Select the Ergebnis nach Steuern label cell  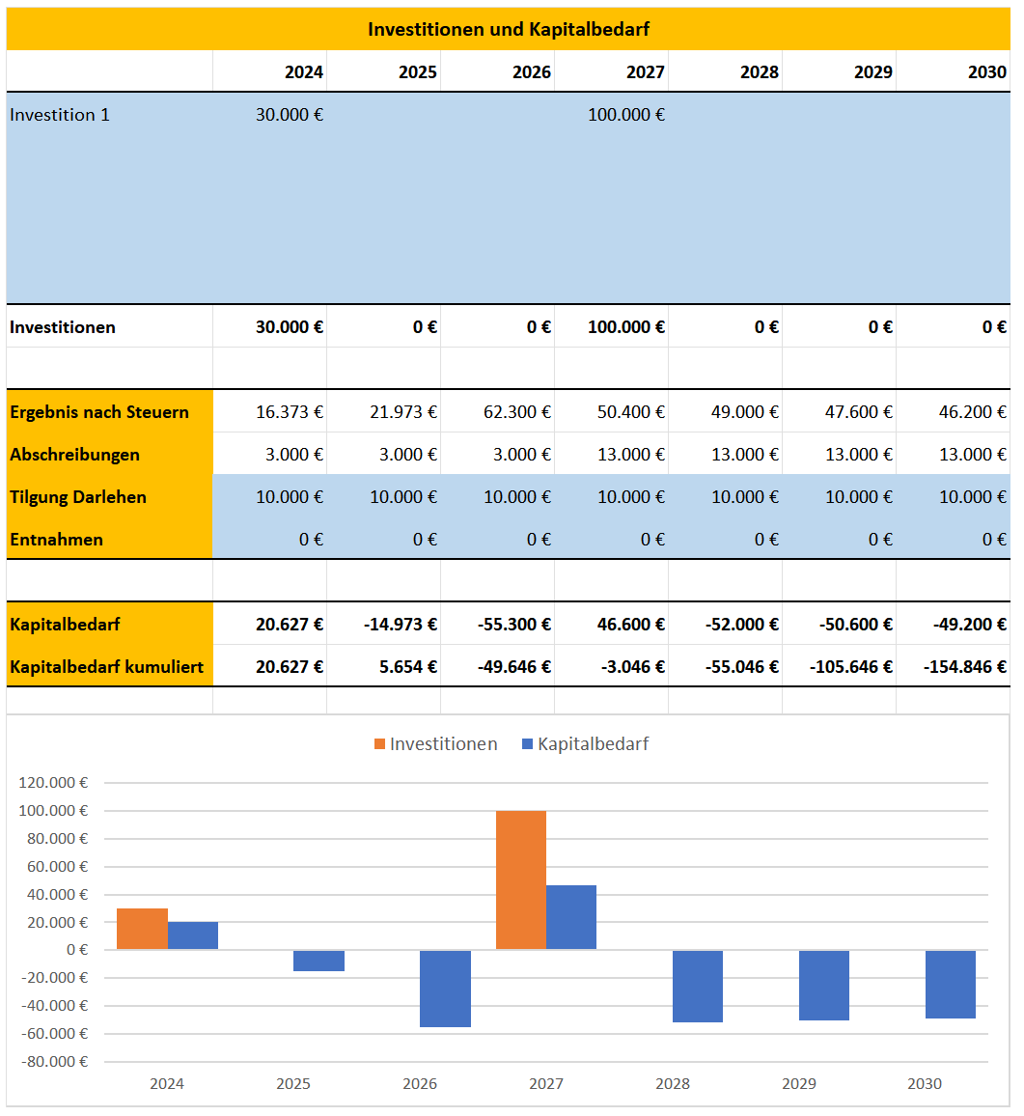110,412
